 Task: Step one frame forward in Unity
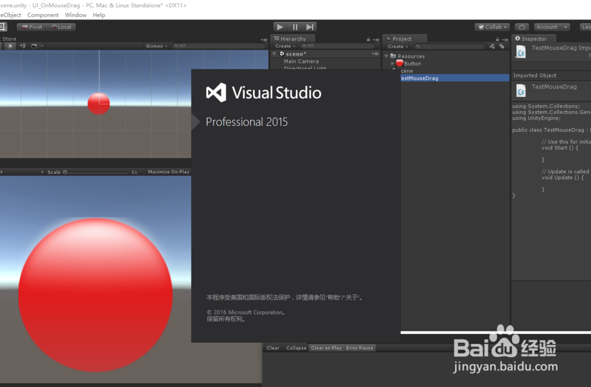click(310, 27)
